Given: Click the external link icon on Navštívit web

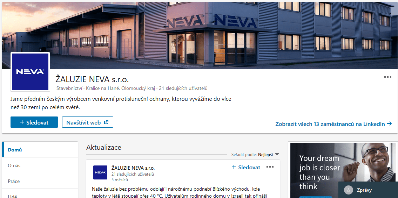Looking at the screenshot, I should point(106,122).
